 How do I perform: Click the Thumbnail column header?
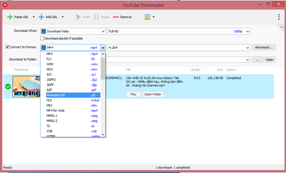point(21,70)
